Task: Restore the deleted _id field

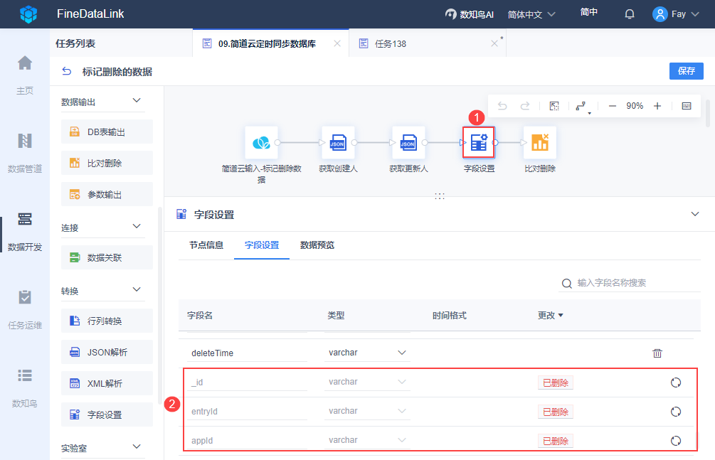Action: [x=676, y=383]
